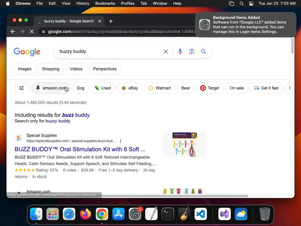The width and height of the screenshot is (301, 226).
Task: Click the Special Supplies product thumbnail
Action: [x=185, y=144]
